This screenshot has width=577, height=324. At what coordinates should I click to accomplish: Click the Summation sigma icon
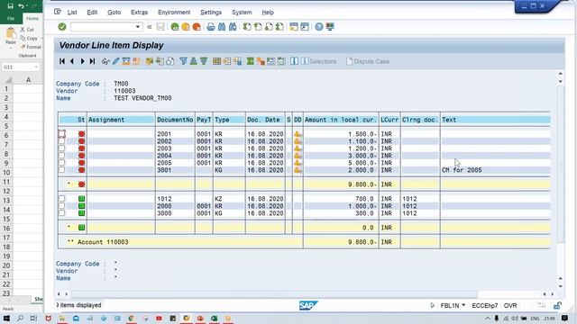(251, 61)
